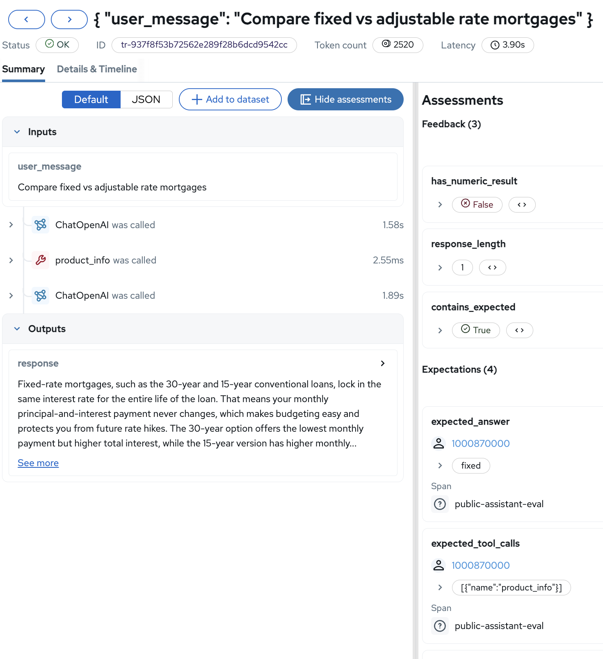Click the product_info wrench tool icon
This screenshot has width=603, height=659.
point(41,260)
